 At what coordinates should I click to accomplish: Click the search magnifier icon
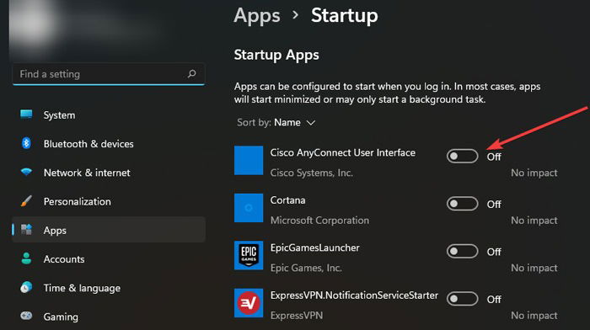191,74
